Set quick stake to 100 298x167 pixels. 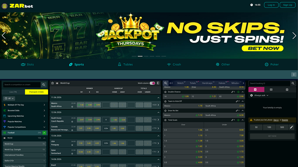pos(269,127)
